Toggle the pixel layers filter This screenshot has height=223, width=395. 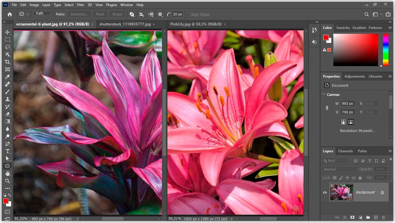coord(356,161)
